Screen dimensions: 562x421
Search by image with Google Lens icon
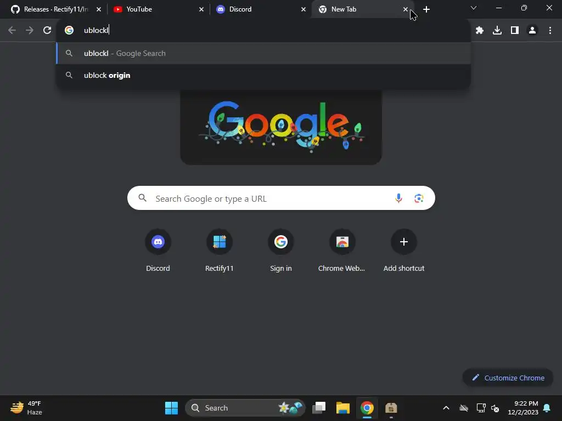point(419,198)
